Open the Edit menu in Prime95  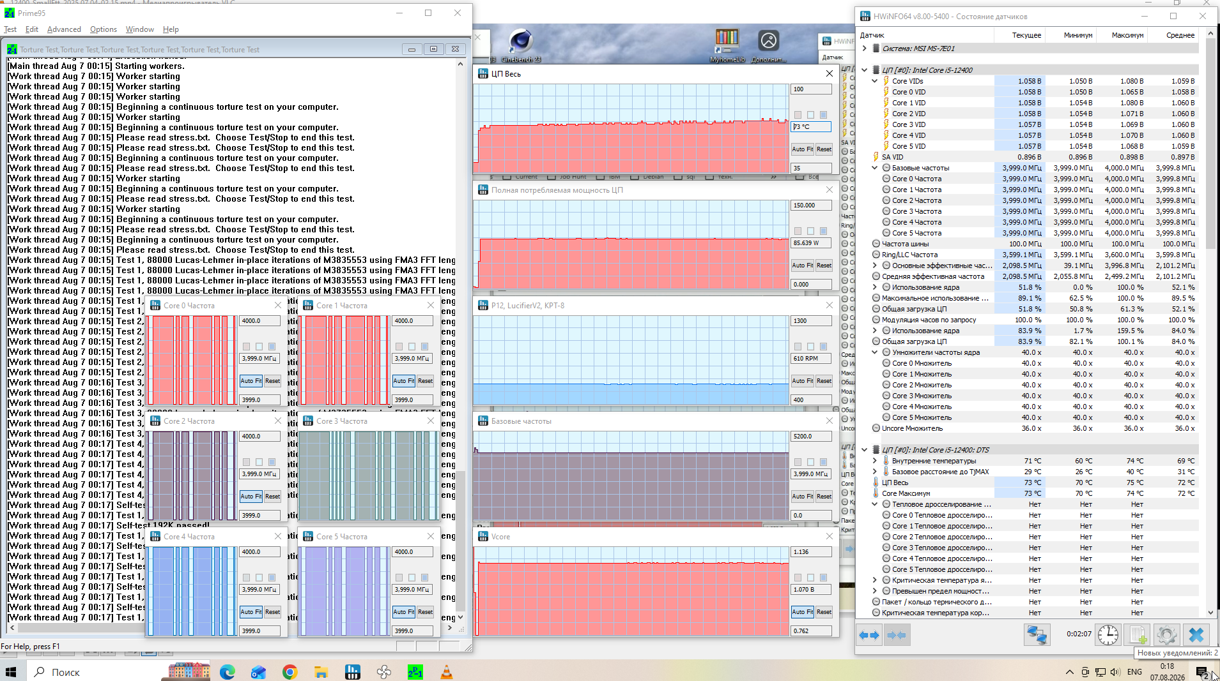coord(32,29)
